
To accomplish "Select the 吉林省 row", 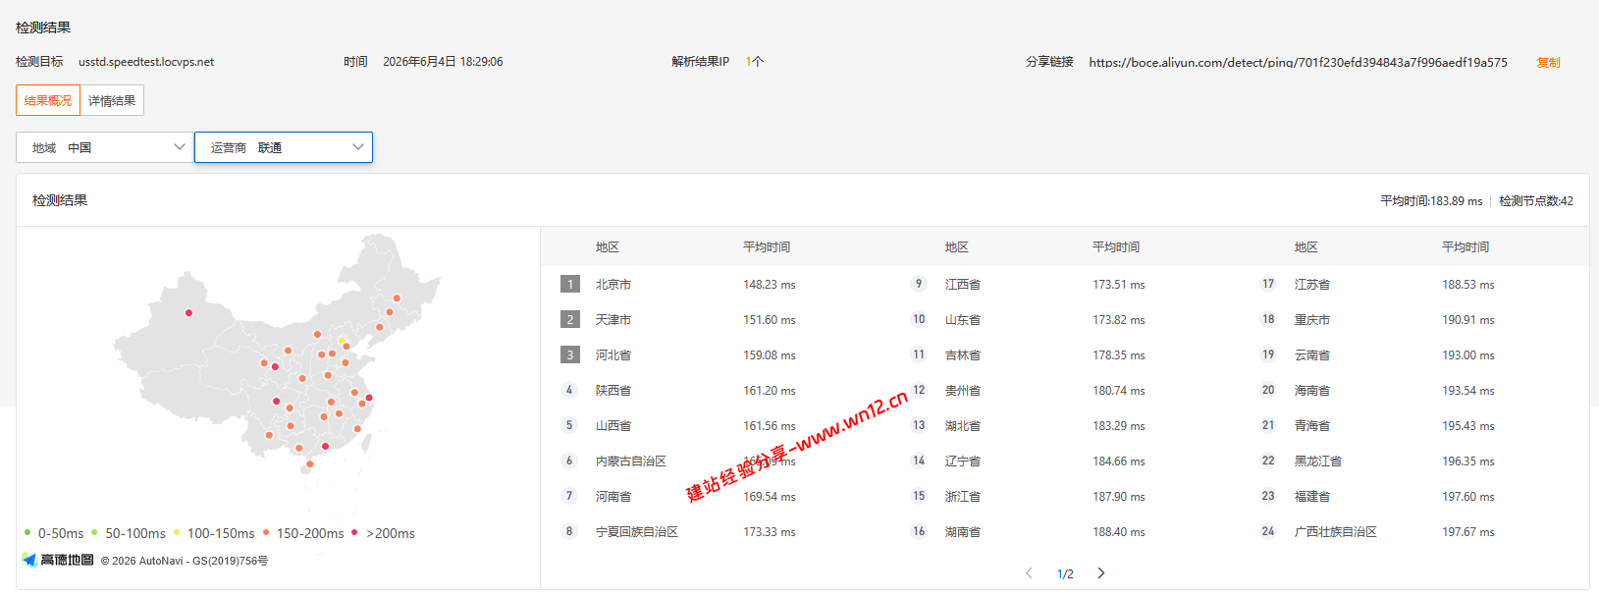I will pos(1065,354).
